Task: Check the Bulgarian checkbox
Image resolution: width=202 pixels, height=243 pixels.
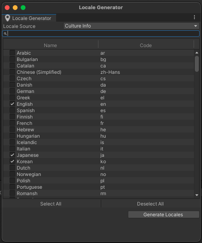Action: tap(12, 59)
